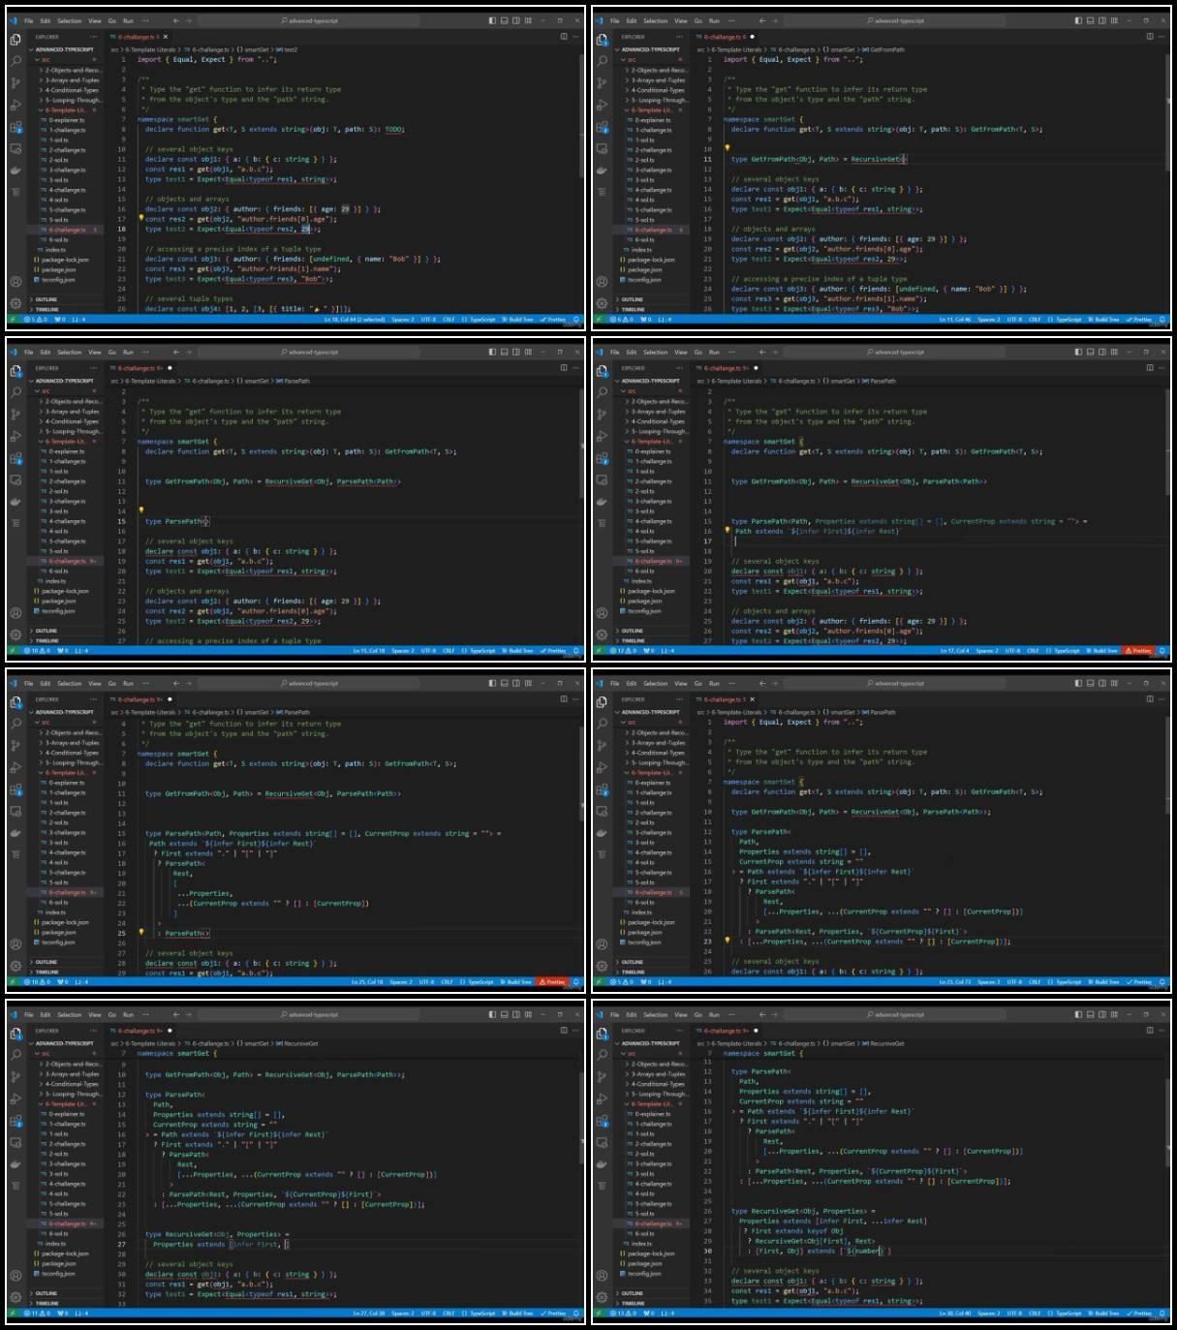
Task: Click line 17 lightbulb in the text2 window
Action: pyautogui.click(x=140, y=218)
